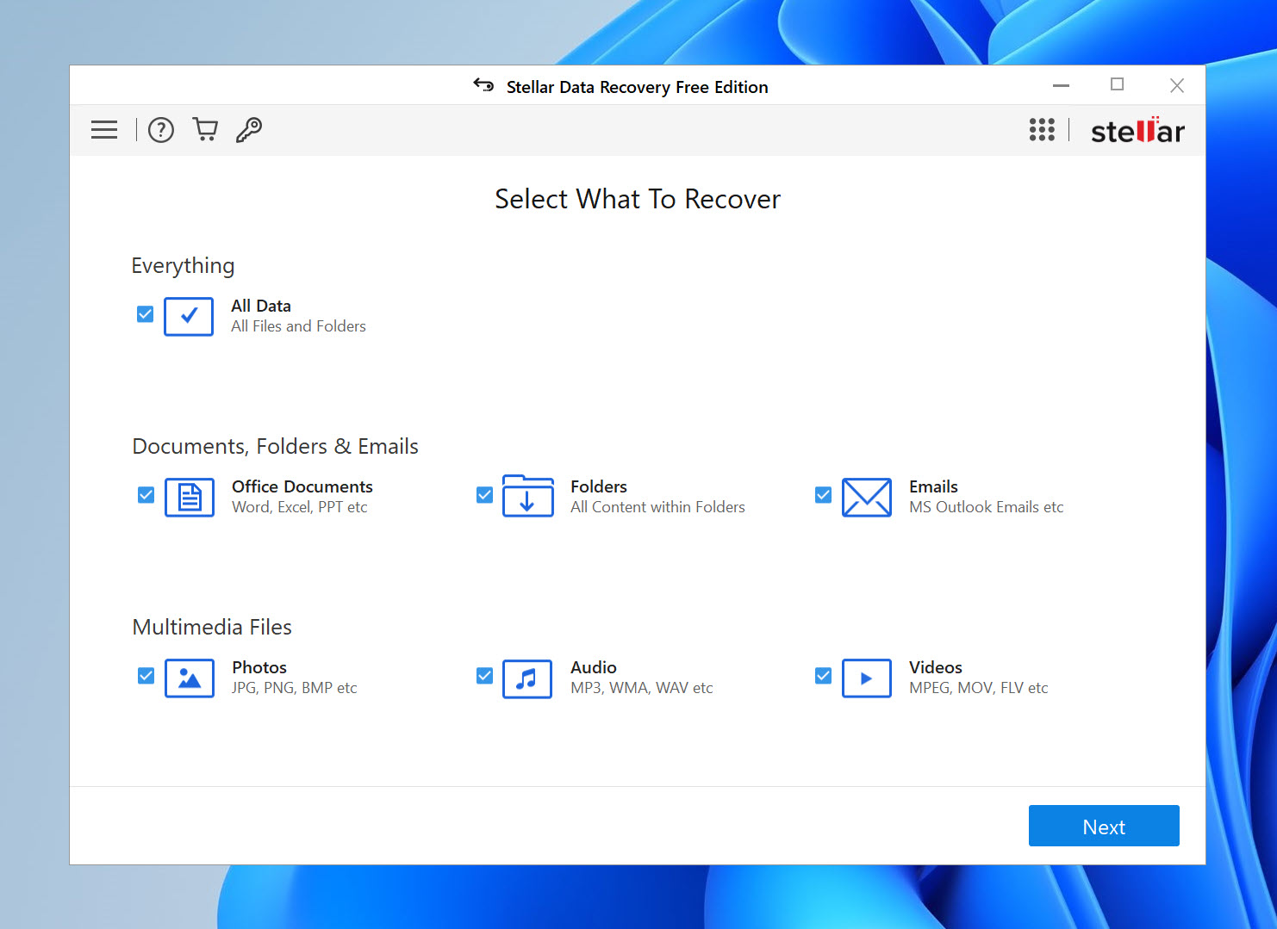Click 'MS Outlook Emails etc' text
Image resolution: width=1277 pixels, height=929 pixels.
[987, 507]
